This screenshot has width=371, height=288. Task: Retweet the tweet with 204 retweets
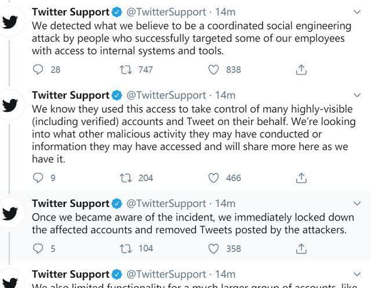tap(126, 178)
